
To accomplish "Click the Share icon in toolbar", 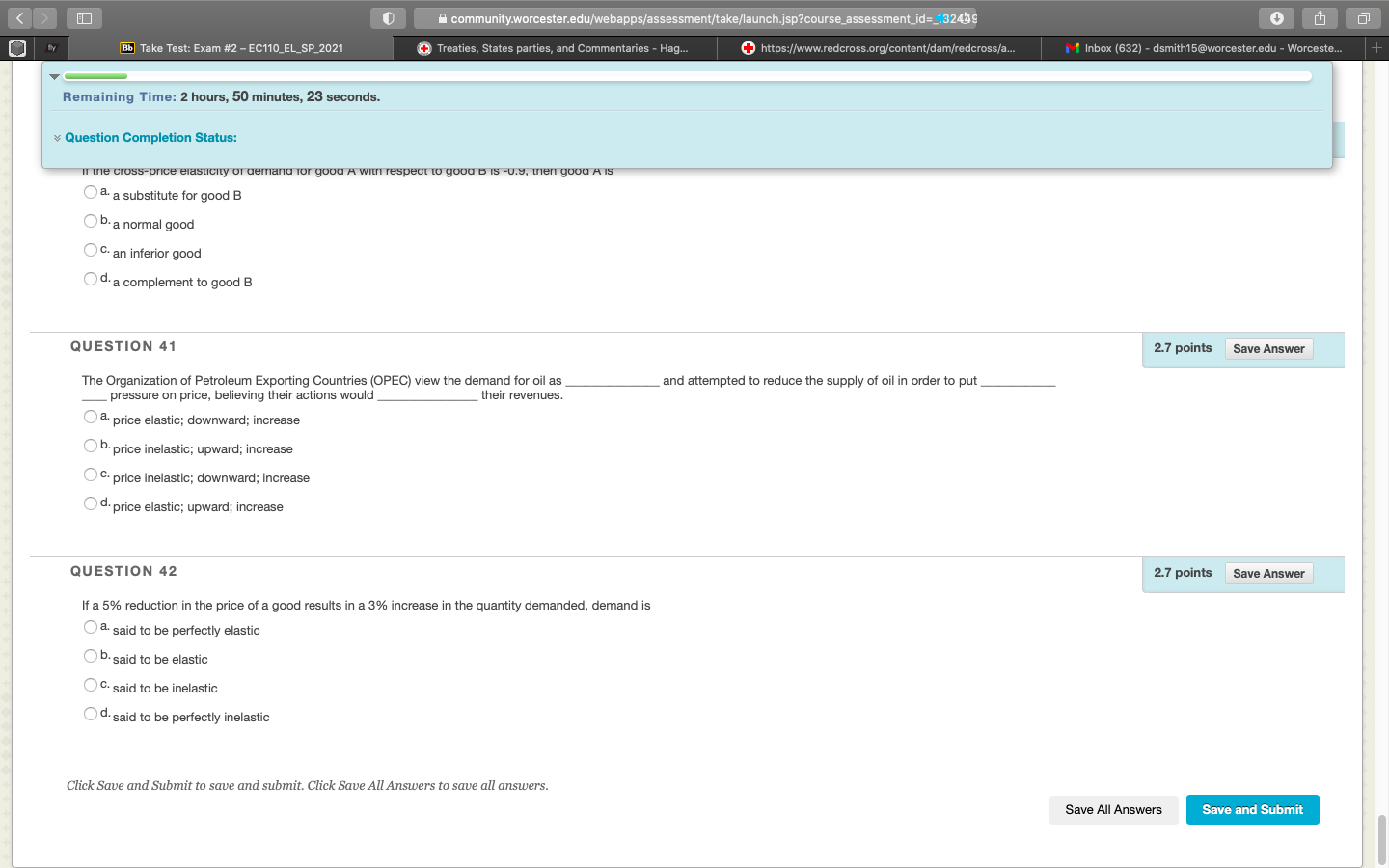I will click(x=1320, y=18).
